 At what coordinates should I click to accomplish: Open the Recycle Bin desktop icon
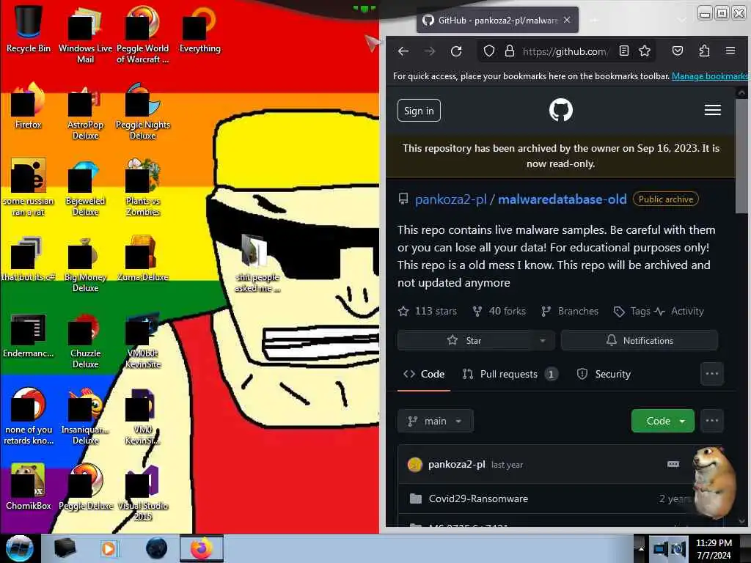(x=29, y=29)
